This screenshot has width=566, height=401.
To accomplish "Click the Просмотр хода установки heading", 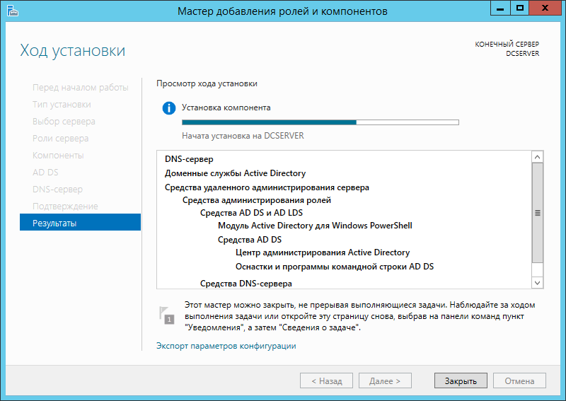I will coord(207,83).
